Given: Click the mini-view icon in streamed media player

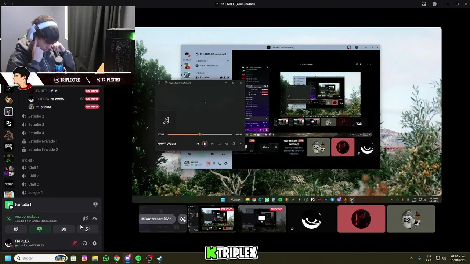Looking at the screenshot, I should [x=234, y=144].
